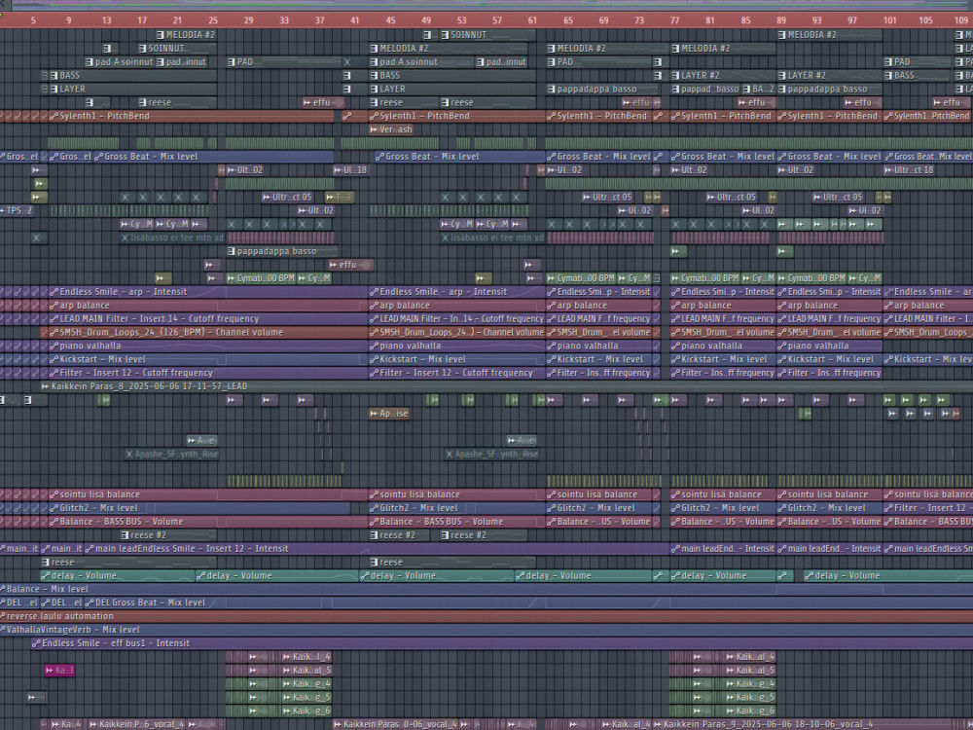Select the pink Ka..I audio clip
This screenshot has height=730, width=973.
[59, 671]
